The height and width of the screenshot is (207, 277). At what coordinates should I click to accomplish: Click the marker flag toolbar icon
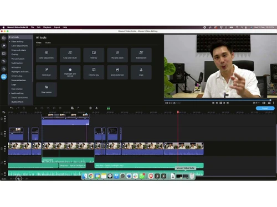pyautogui.click(x=78, y=108)
